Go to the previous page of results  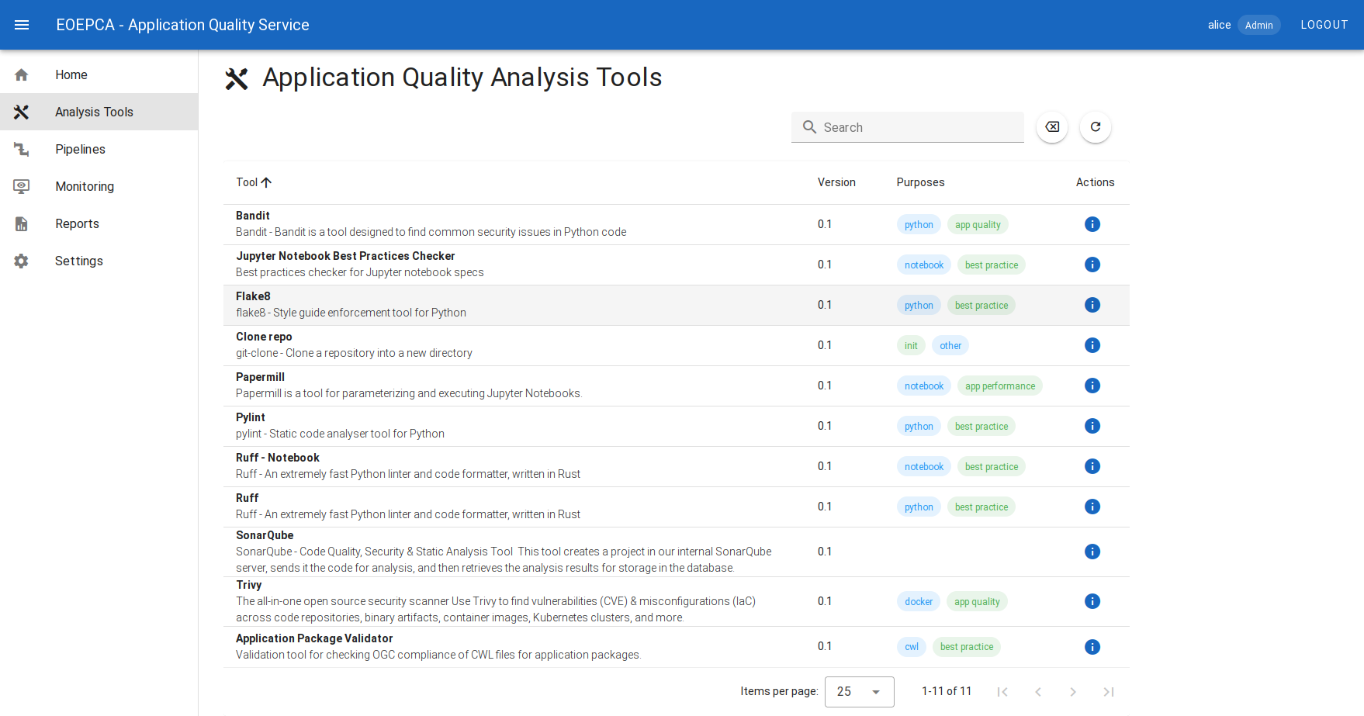coord(1038,692)
